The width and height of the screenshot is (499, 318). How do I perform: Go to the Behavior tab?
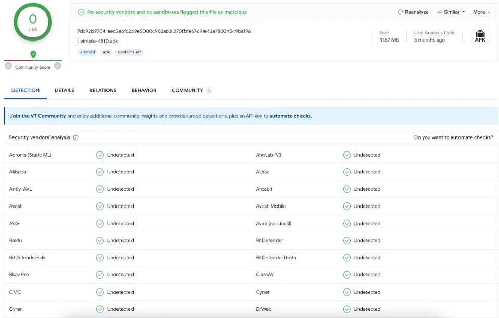pyautogui.click(x=144, y=90)
